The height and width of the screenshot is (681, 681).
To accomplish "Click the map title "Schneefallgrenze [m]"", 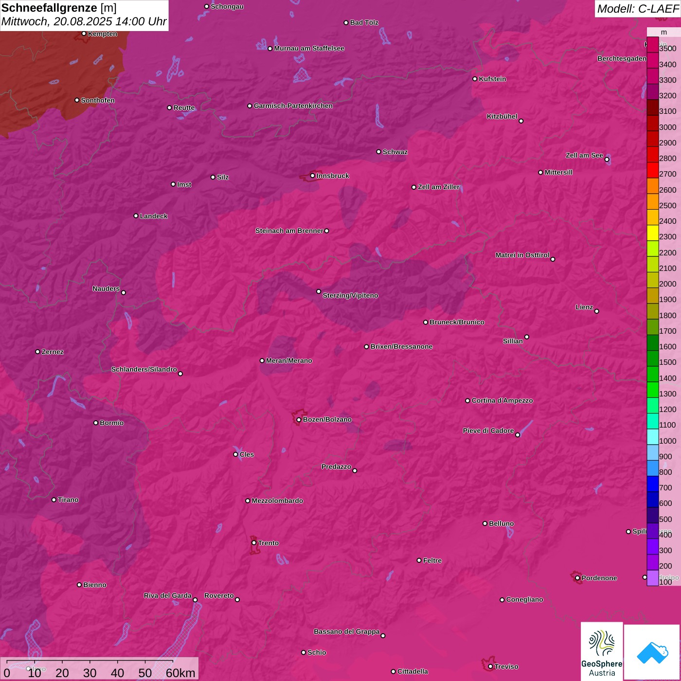I will pos(59,8).
